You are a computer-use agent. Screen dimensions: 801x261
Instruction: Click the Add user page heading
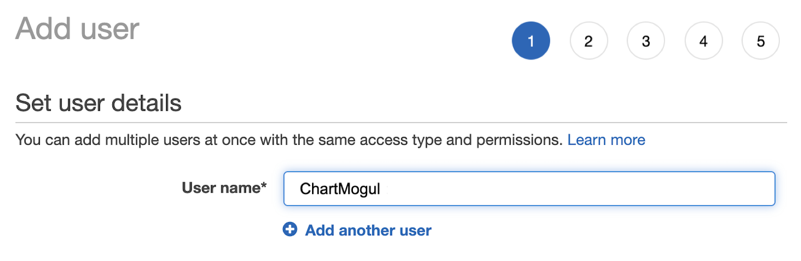pos(77,29)
